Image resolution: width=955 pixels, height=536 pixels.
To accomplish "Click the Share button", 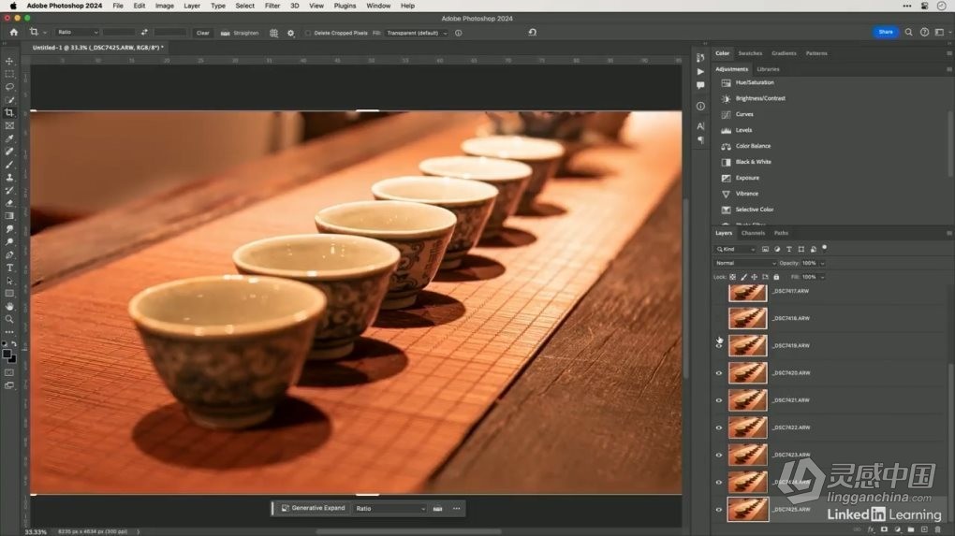I will pyautogui.click(x=886, y=32).
